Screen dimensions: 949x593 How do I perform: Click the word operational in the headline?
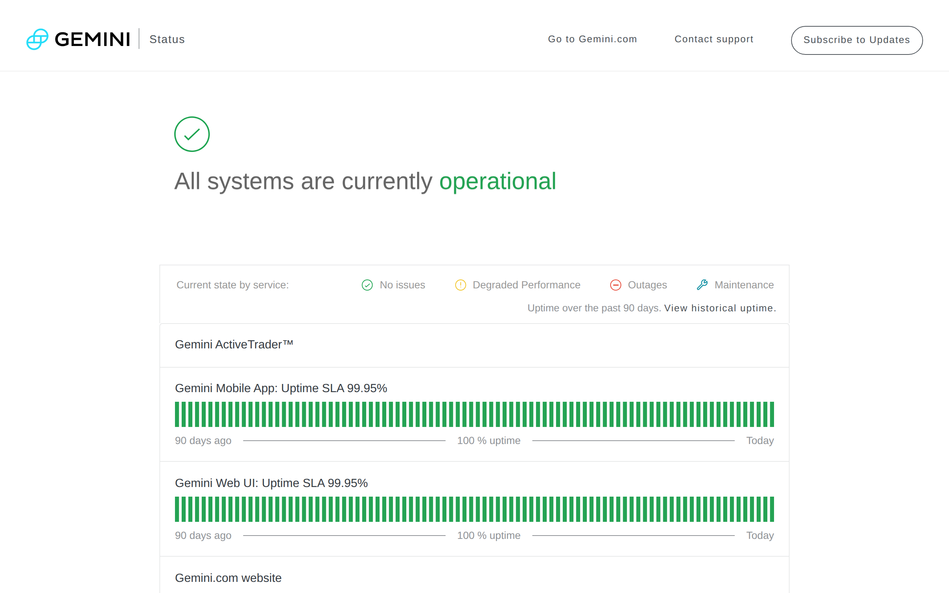pos(497,182)
